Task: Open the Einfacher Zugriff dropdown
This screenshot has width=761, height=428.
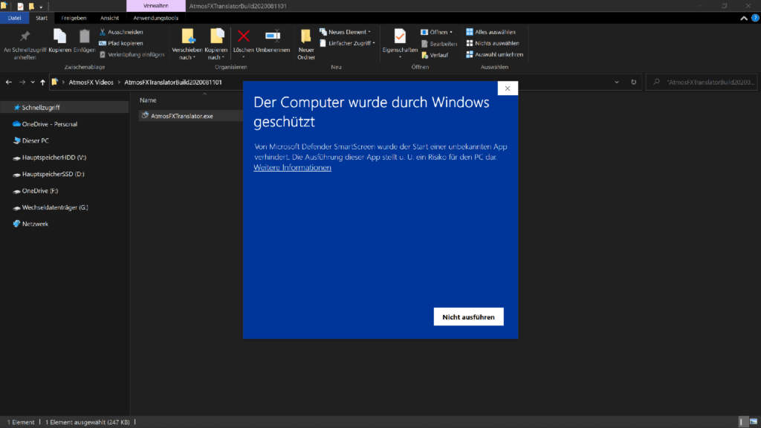Action: (x=348, y=43)
